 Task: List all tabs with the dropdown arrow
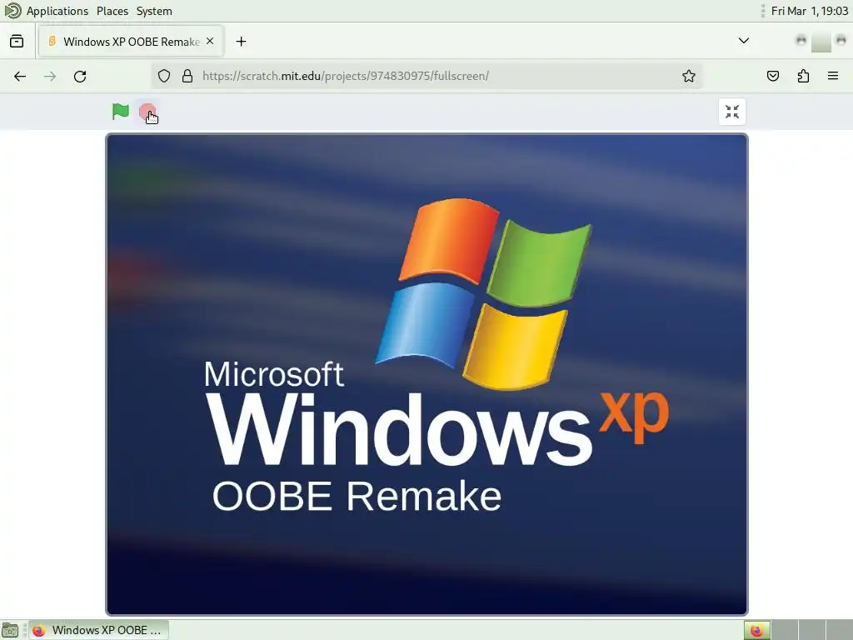coord(743,41)
